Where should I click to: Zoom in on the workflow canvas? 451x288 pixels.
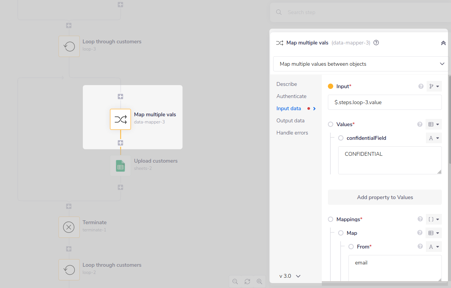click(x=260, y=281)
